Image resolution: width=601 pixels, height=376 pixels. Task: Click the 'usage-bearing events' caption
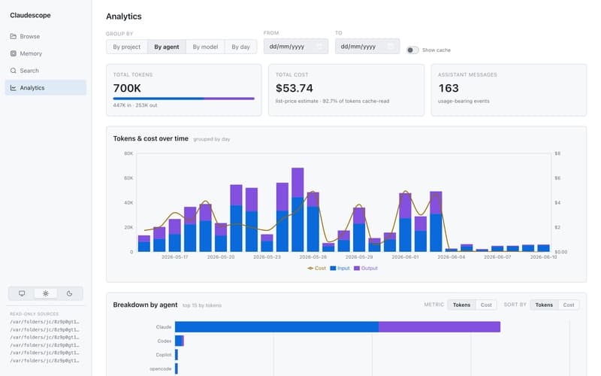point(464,101)
